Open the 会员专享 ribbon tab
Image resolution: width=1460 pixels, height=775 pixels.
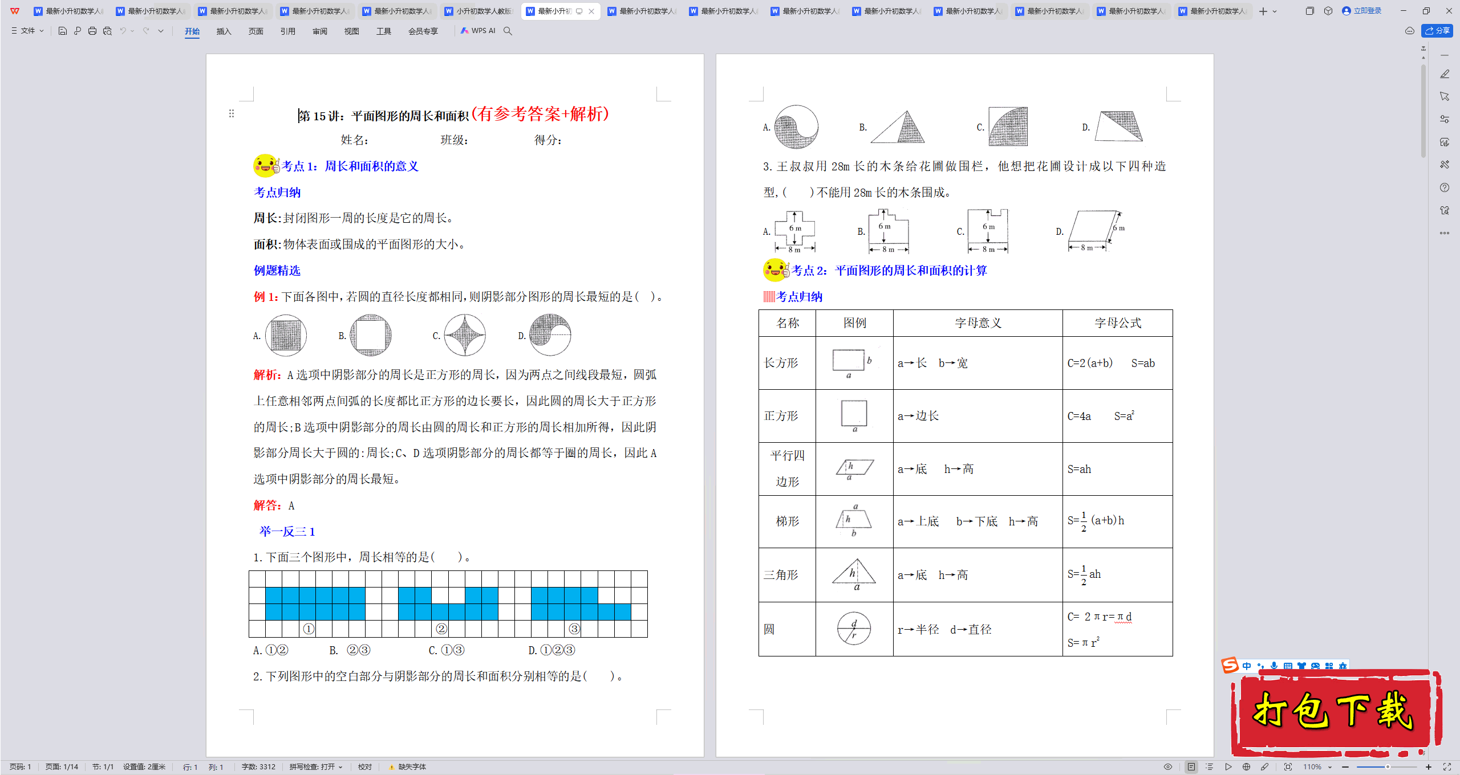point(423,31)
